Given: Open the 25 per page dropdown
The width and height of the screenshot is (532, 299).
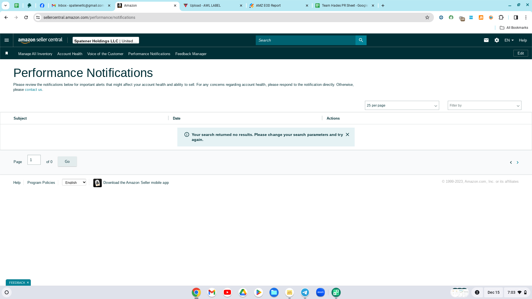Looking at the screenshot, I should pos(402,105).
